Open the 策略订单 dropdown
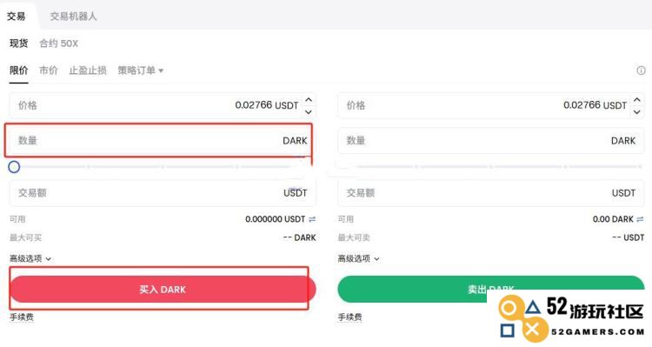Image resolution: width=652 pixels, height=347 pixels. (x=140, y=70)
